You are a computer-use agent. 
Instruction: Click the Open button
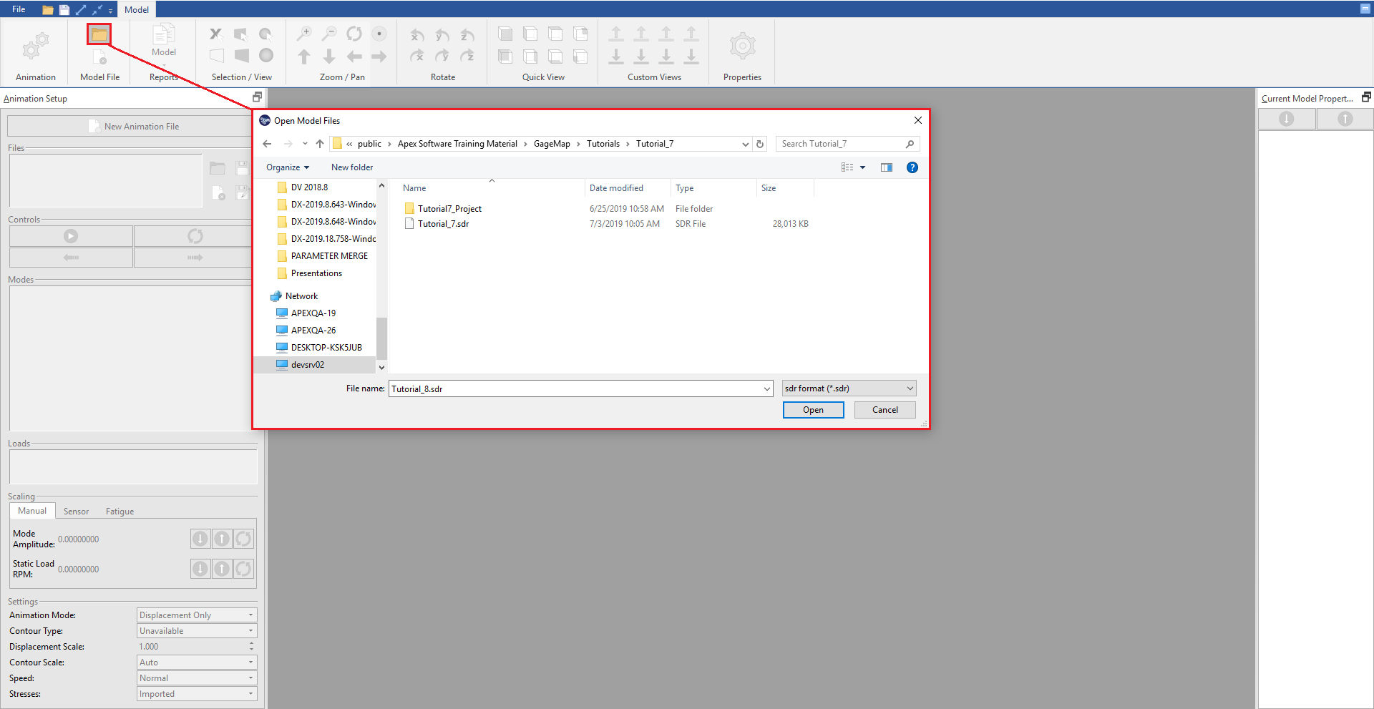tap(813, 410)
